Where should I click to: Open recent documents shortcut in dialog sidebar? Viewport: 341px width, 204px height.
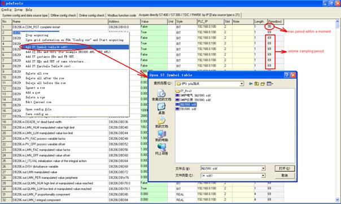click(161, 95)
